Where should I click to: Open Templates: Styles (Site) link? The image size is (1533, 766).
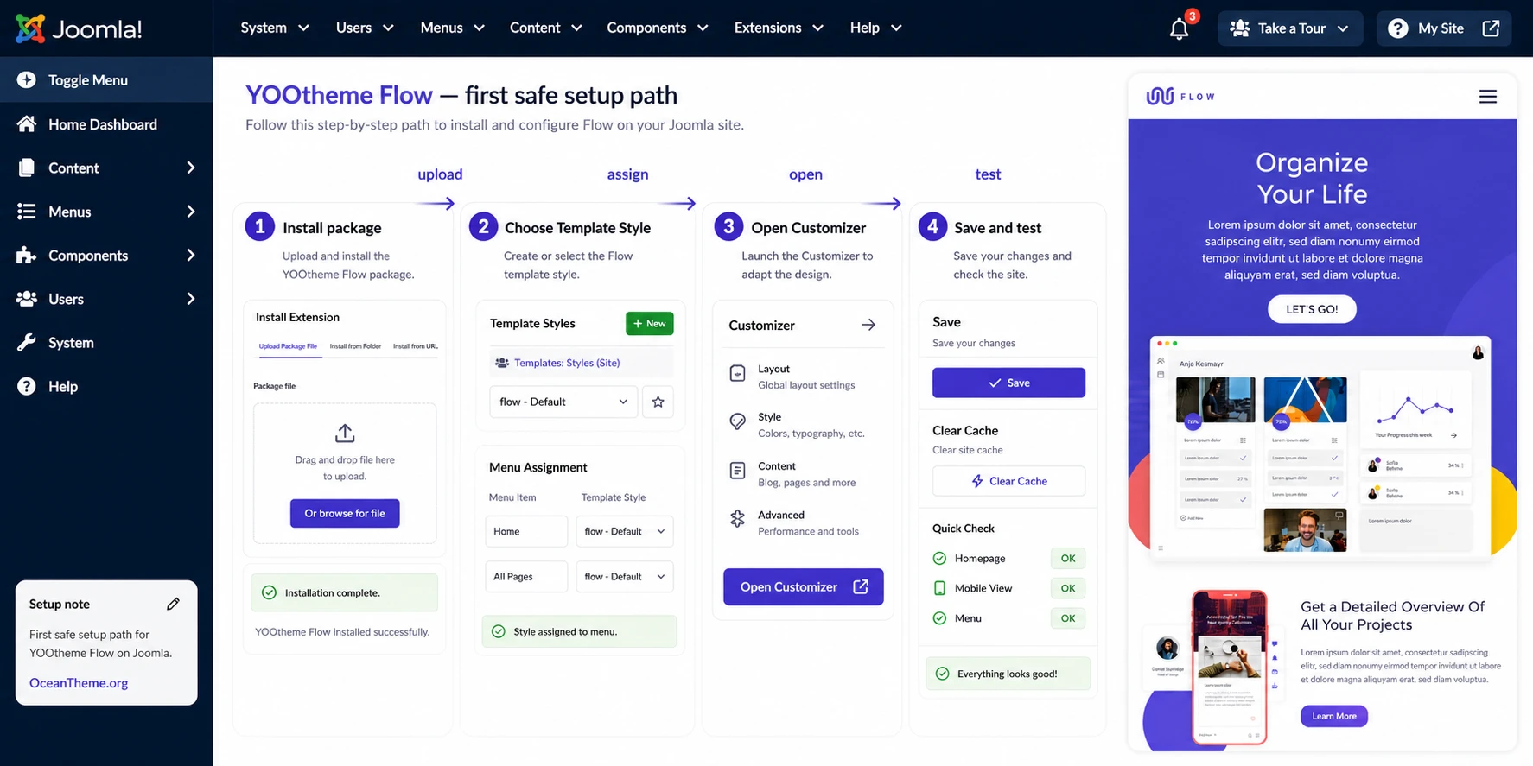(x=567, y=363)
